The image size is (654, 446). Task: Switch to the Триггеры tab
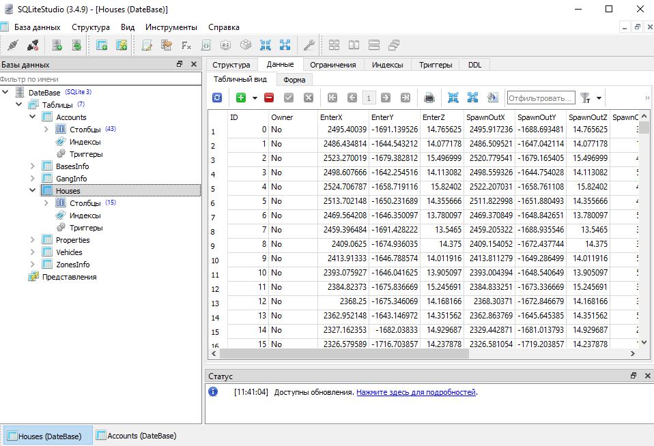(x=436, y=65)
